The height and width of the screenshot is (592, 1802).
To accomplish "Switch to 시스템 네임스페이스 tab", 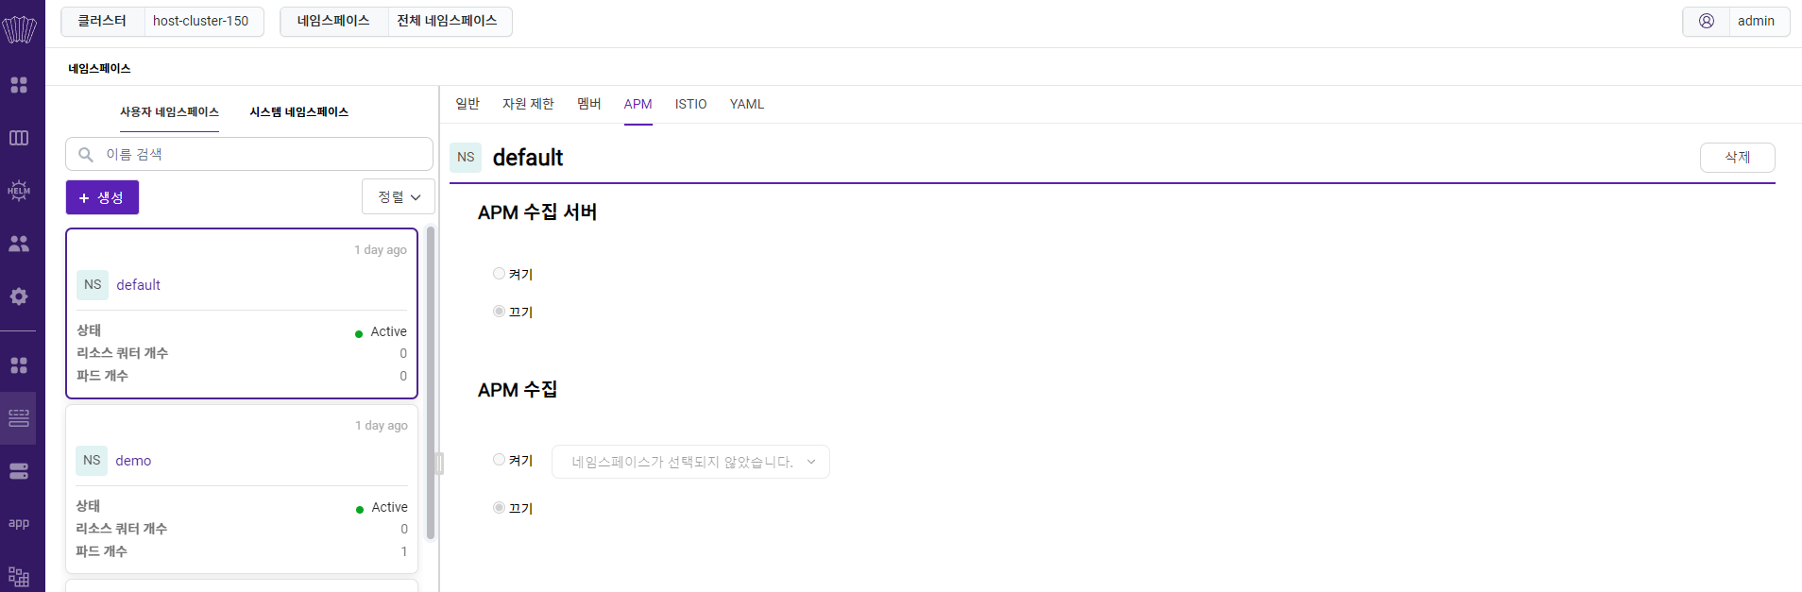I will click(298, 112).
